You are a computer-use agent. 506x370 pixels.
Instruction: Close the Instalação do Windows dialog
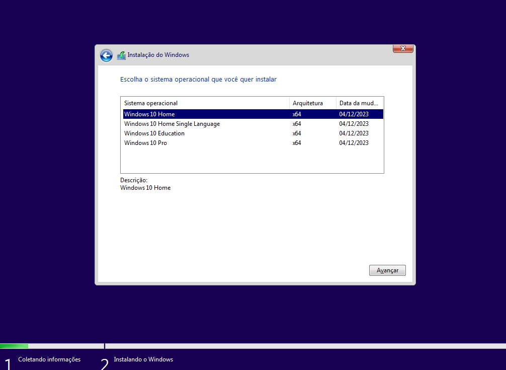tap(403, 48)
